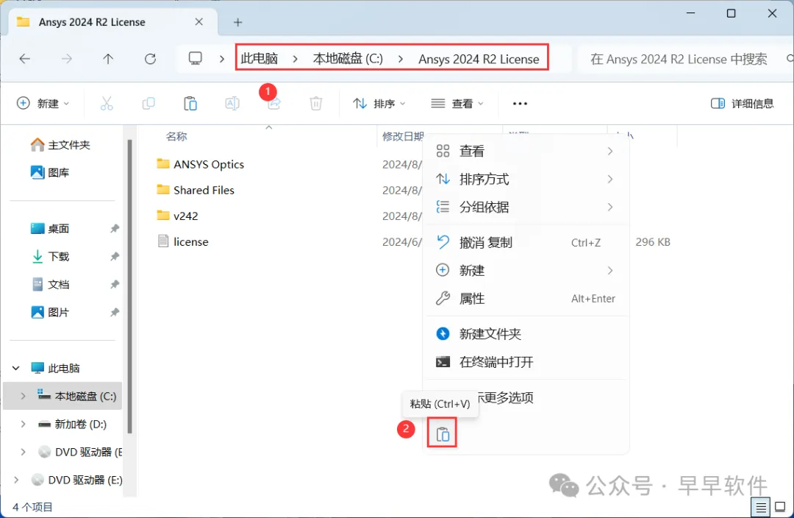This screenshot has height=518, width=794.
Task: Choose 在终端中打开 in context menu
Action: coord(525,362)
